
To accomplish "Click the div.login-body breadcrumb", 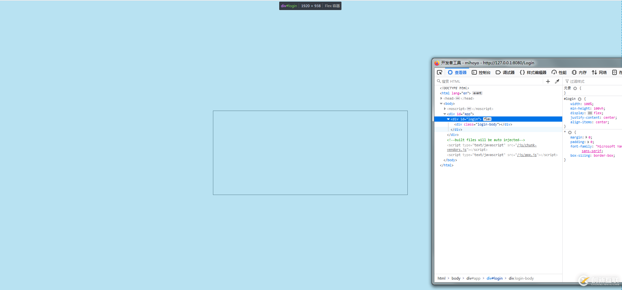I will (521, 278).
